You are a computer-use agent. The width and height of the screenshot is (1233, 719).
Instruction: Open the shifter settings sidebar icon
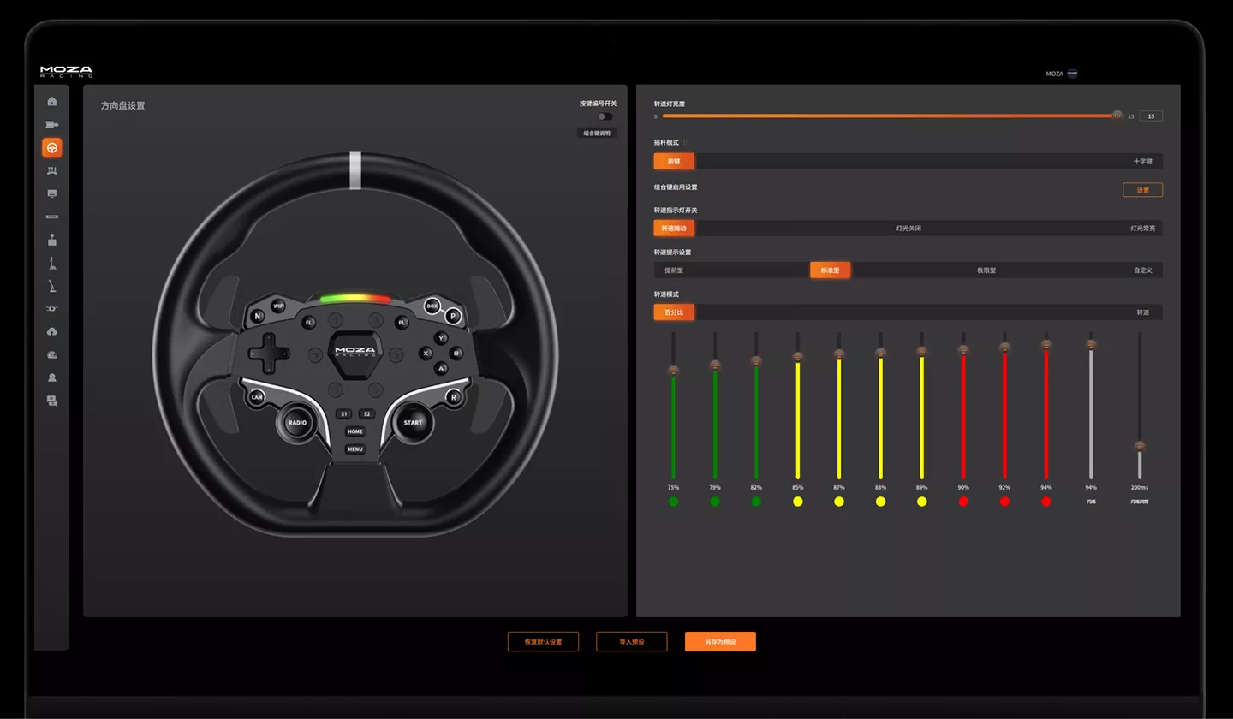tap(52, 240)
